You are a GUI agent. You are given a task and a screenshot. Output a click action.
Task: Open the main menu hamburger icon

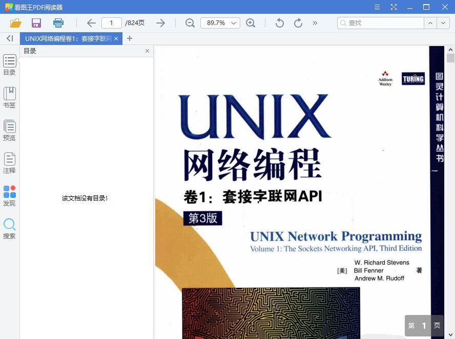point(377,7)
